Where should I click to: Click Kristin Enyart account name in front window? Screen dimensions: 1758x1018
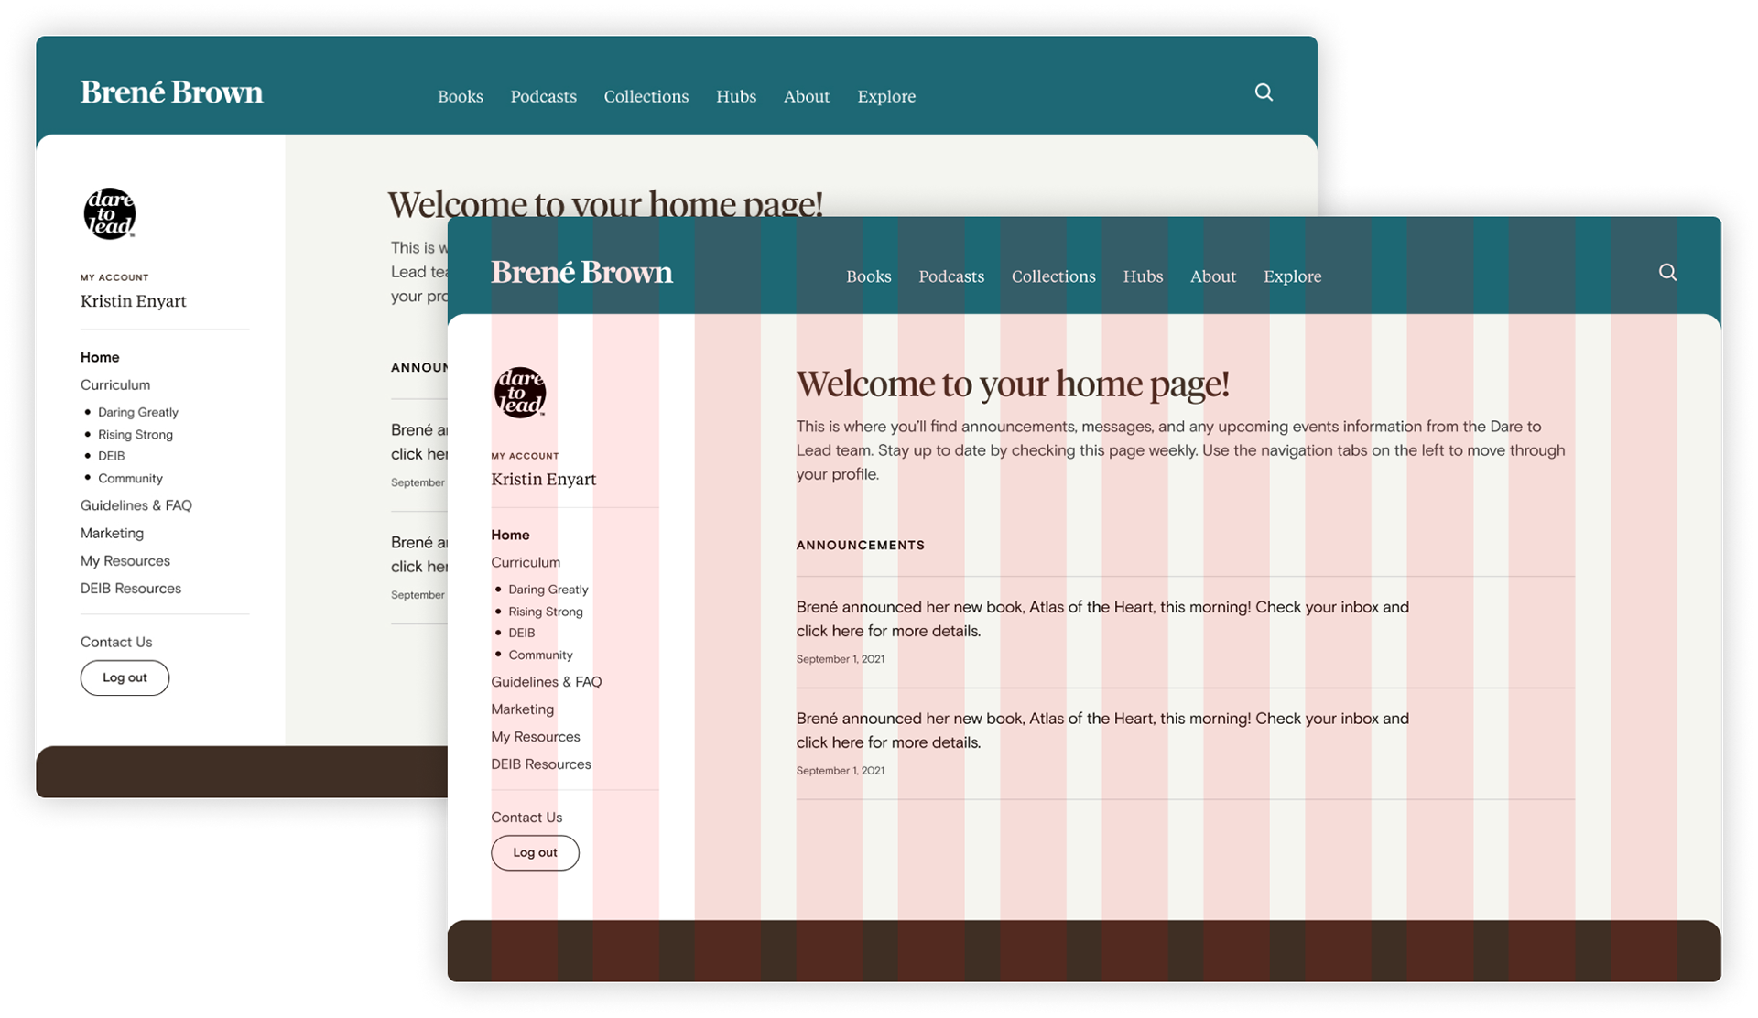pos(543,479)
